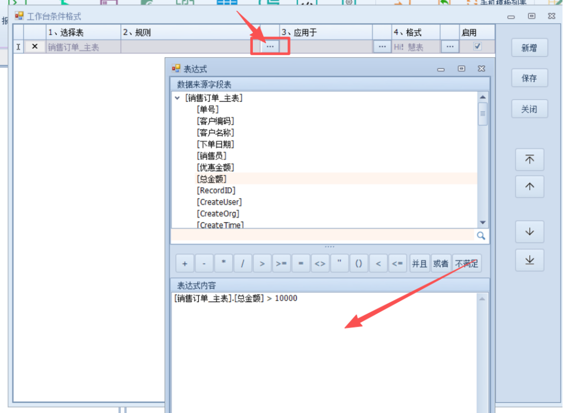Move rule to top with first arrow button
The width and height of the screenshot is (563, 413).
pyautogui.click(x=529, y=159)
